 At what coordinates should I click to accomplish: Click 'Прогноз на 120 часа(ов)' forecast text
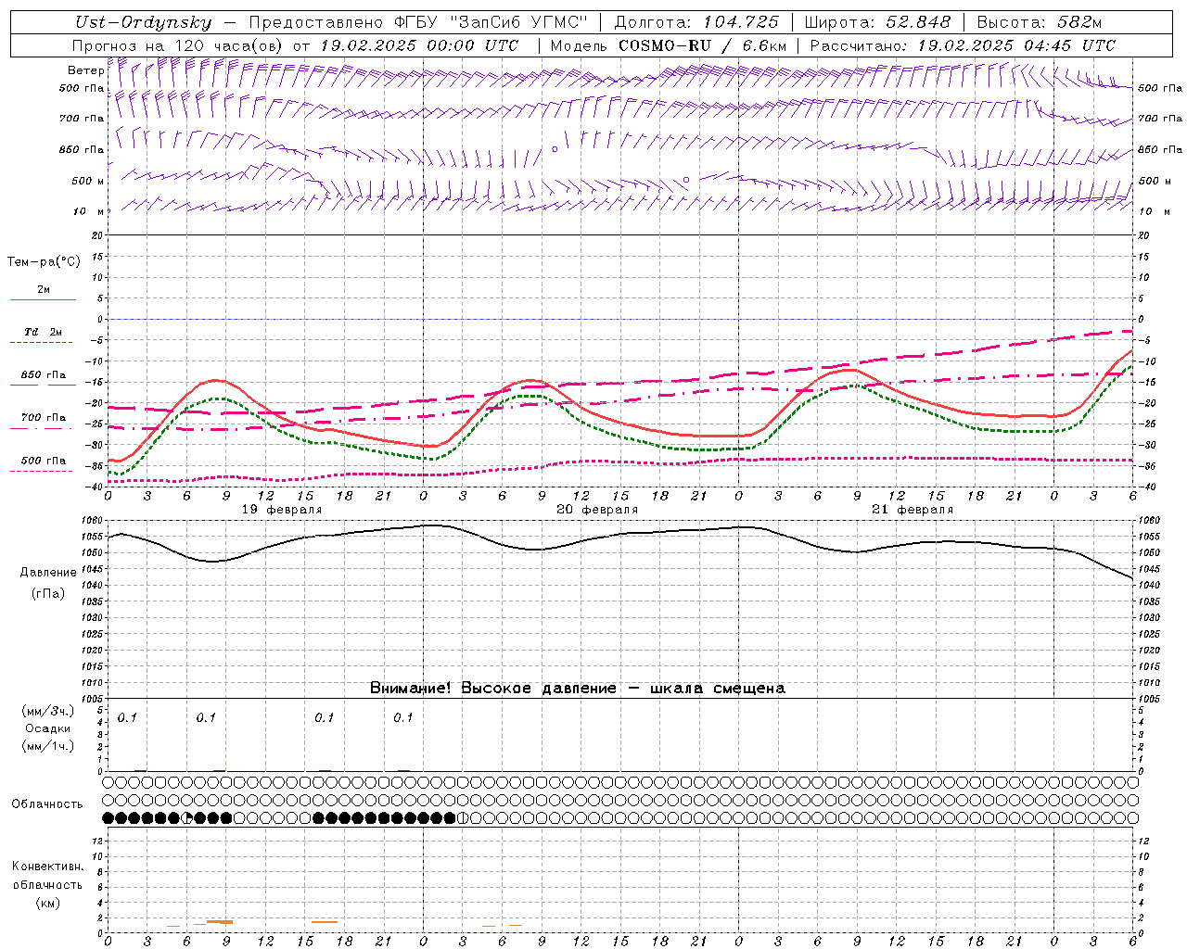[x=178, y=45]
